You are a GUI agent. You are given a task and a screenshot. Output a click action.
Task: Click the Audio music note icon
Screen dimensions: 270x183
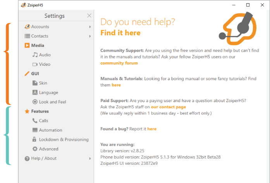pyautogui.click(x=35, y=55)
